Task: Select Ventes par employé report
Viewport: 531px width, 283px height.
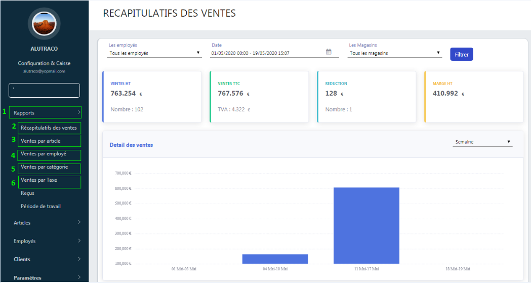Action: pyautogui.click(x=44, y=154)
